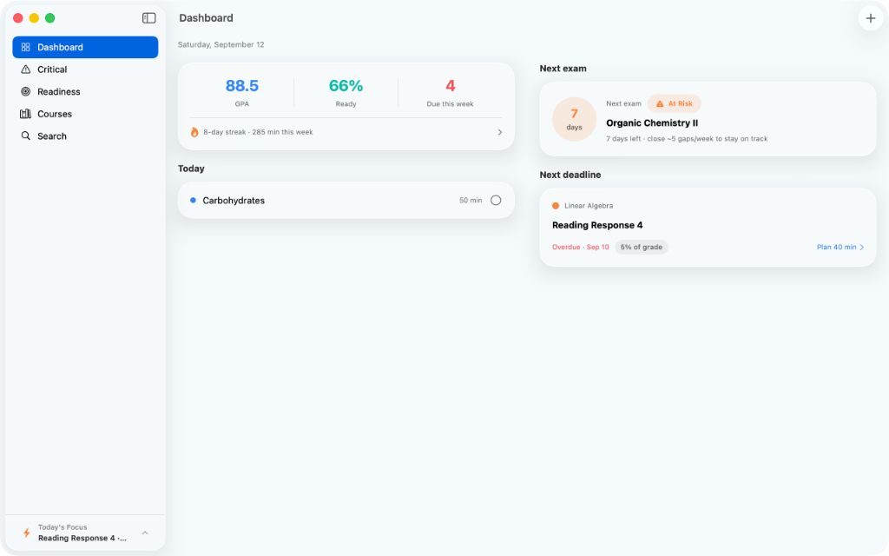Close the window with red button
The image size is (889, 556).
coord(18,18)
